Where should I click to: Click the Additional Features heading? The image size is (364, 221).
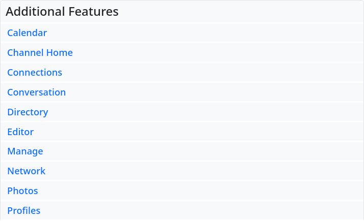coord(62,12)
